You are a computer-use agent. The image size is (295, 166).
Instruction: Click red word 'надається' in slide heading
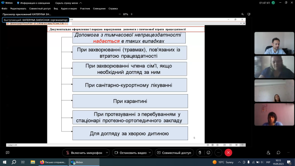[106, 41]
